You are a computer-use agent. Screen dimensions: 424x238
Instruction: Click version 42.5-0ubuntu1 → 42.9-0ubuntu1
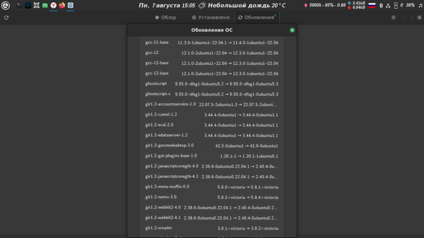(247, 146)
